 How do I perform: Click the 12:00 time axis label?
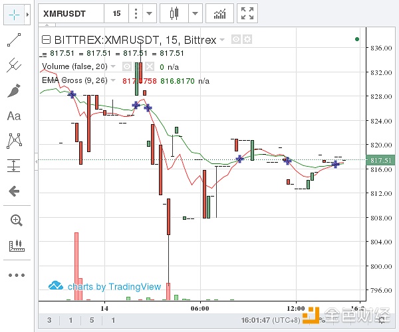click(296, 308)
